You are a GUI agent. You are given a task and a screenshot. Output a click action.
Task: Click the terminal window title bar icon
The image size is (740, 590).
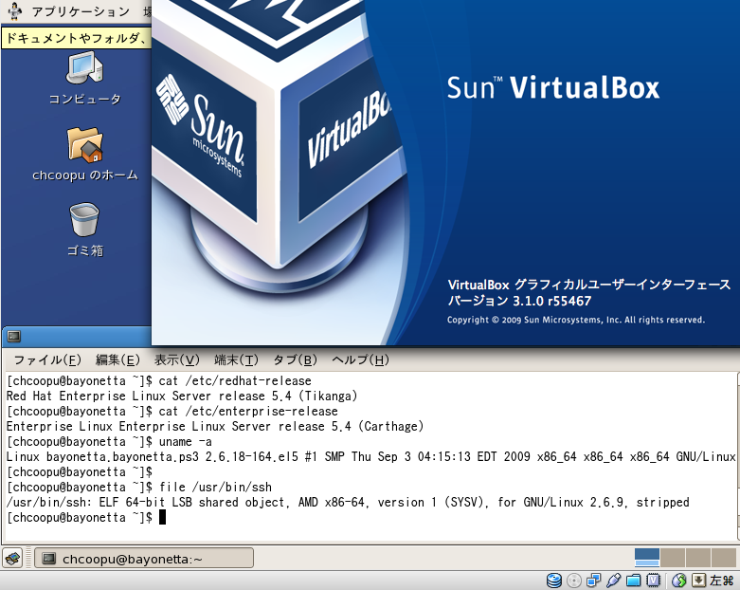(x=13, y=337)
